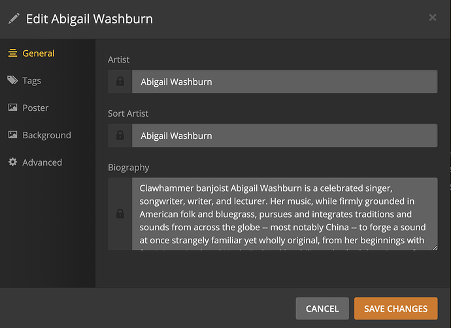Toggle the lock on Biography field
The width and height of the screenshot is (451, 328).
click(120, 214)
